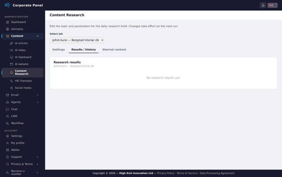Click the Social media share icon
Screen dimensions: 282x177
coord(12,88)
